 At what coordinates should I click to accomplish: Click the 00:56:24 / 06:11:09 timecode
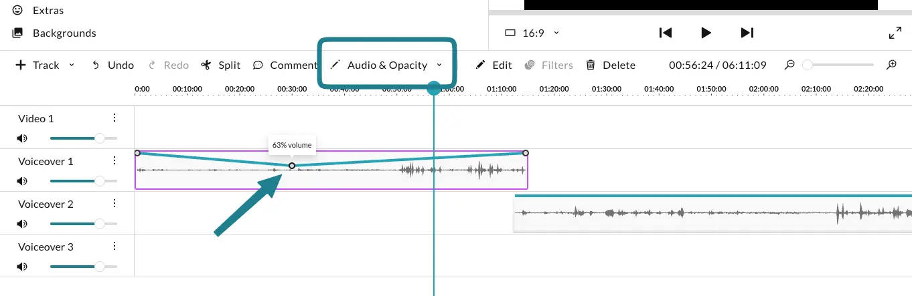pyautogui.click(x=718, y=65)
